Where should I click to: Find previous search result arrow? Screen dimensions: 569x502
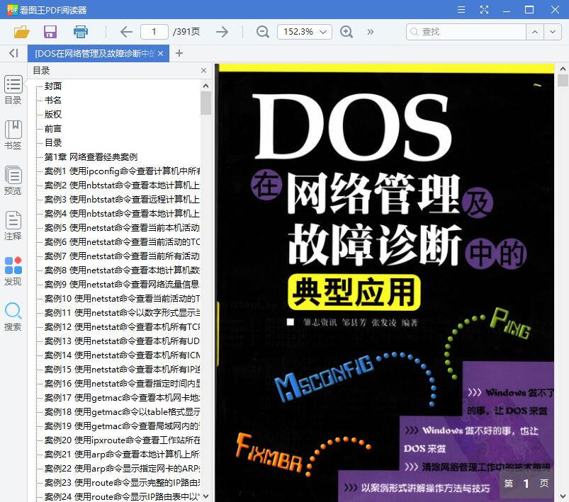(x=535, y=32)
